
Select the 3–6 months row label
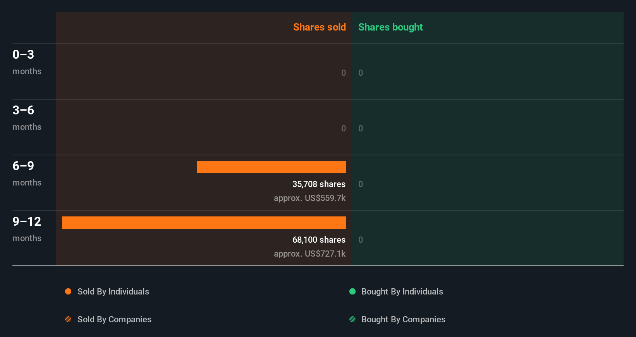[x=27, y=118]
